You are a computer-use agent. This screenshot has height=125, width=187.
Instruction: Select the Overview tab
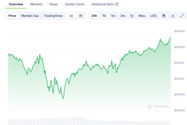tap(16, 4)
